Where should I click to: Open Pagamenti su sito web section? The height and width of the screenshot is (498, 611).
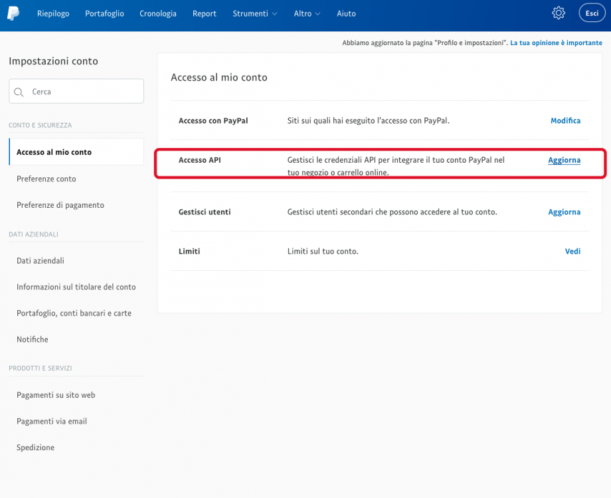click(x=56, y=395)
